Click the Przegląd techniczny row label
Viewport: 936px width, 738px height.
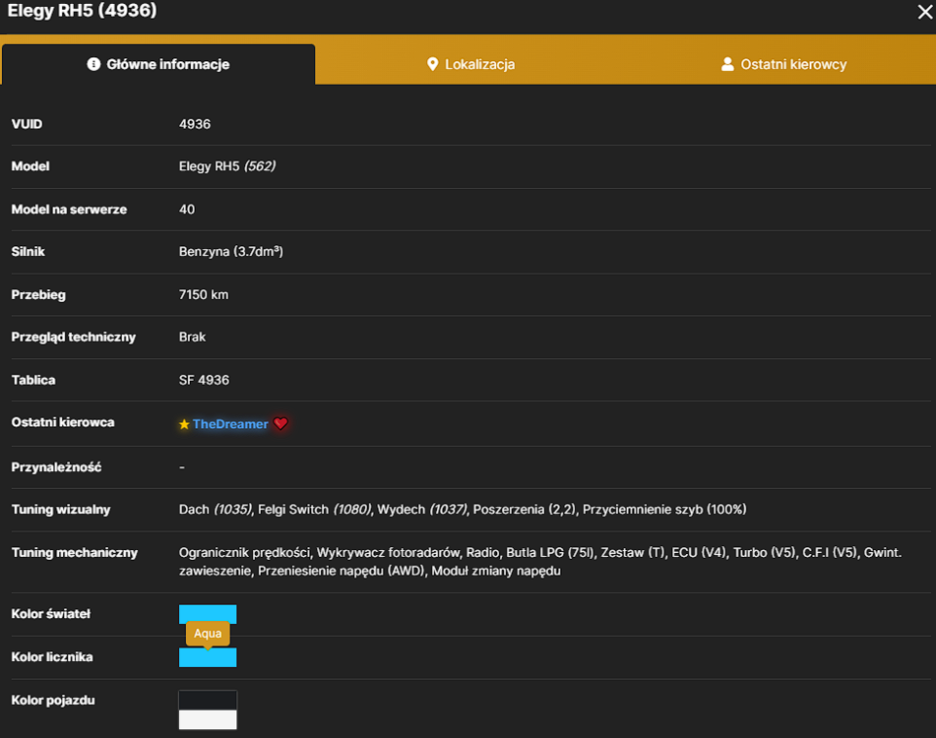[x=74, y=338]
